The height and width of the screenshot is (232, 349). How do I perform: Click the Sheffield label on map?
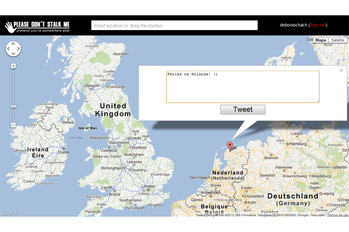click(139, 148)
